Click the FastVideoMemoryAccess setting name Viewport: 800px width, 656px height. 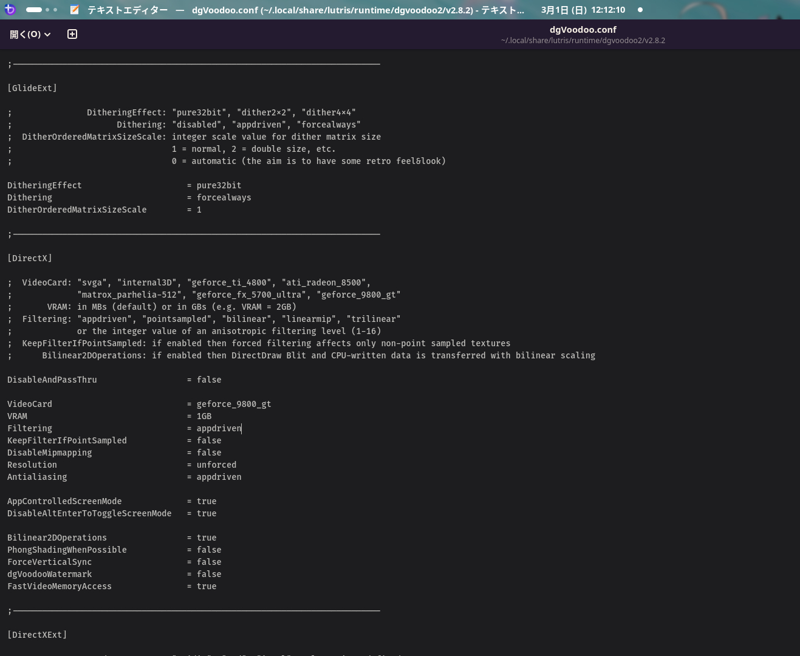pyautogui.click(x=60, y=586)
